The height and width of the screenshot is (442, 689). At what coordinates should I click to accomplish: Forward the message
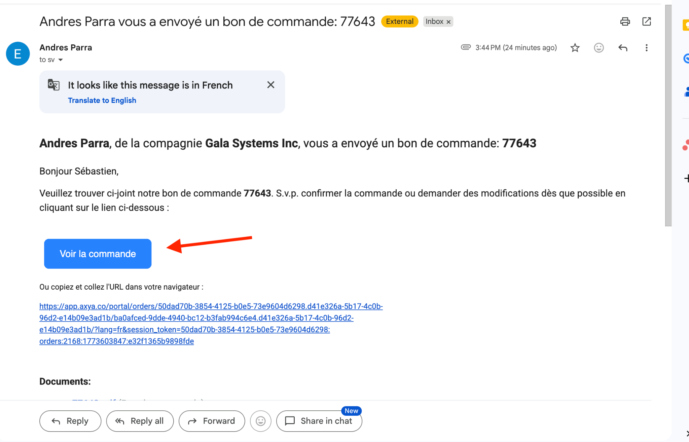pos(212,421)
